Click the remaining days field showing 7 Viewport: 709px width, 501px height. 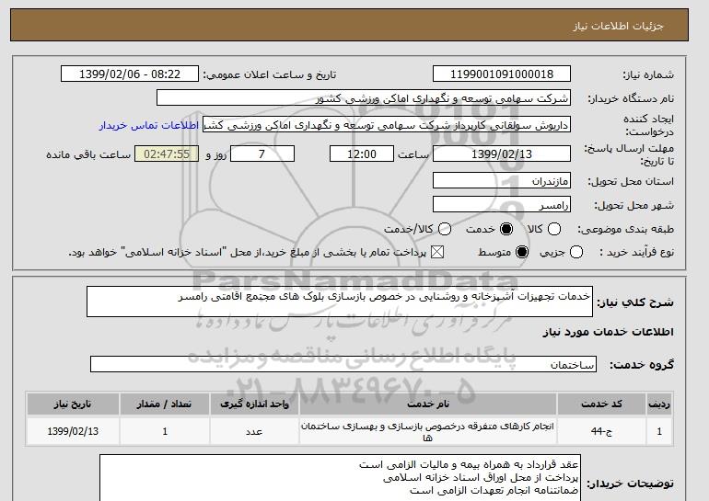pyautogui.click(x=262, y=154)
